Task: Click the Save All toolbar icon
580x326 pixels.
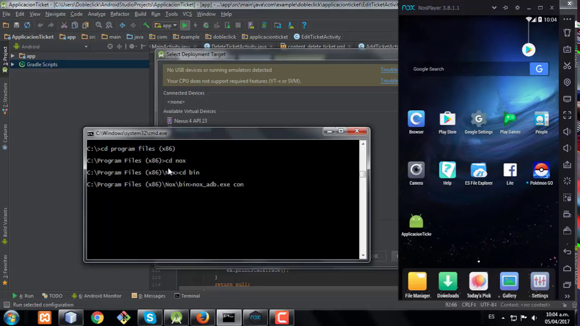Action: tap(16, 25)
